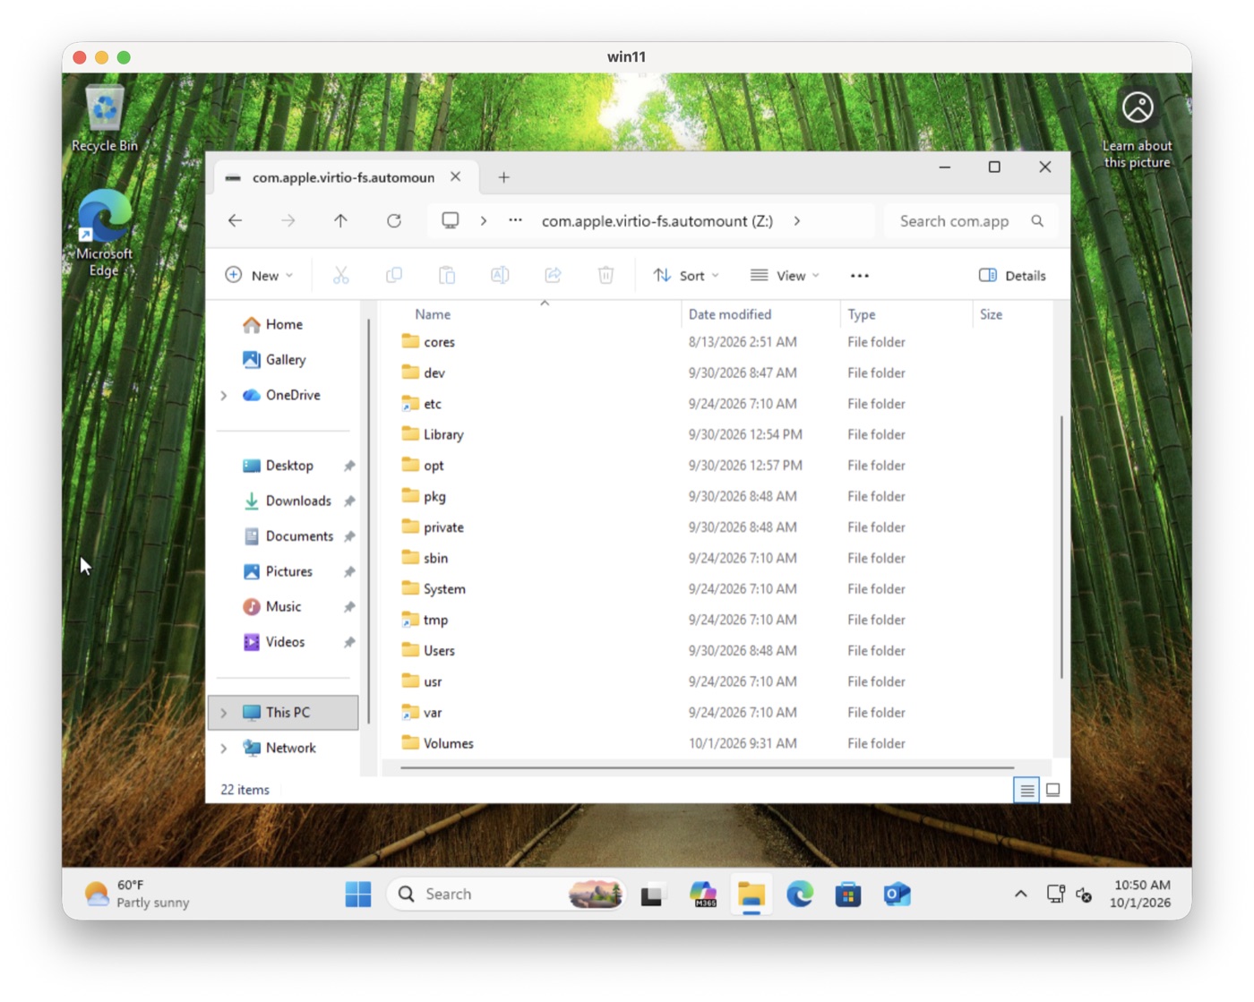Click the Copy icon in toolbar
The height and width of the screenshot is (1002, 1254).
[x=393, y=276]
